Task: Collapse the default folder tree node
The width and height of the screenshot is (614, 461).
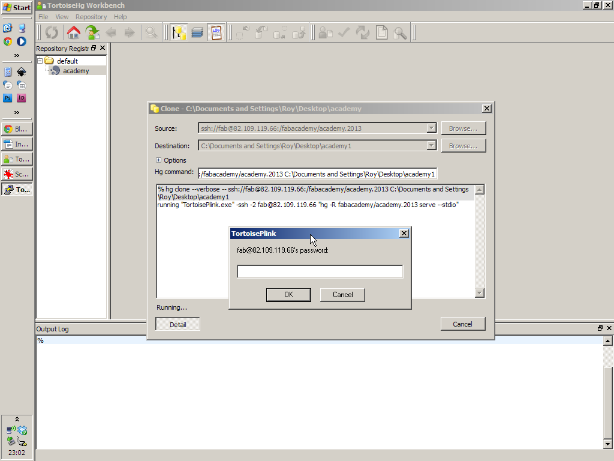Action: point(40,61)
